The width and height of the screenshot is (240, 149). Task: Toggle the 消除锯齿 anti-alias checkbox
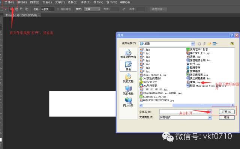58,9
